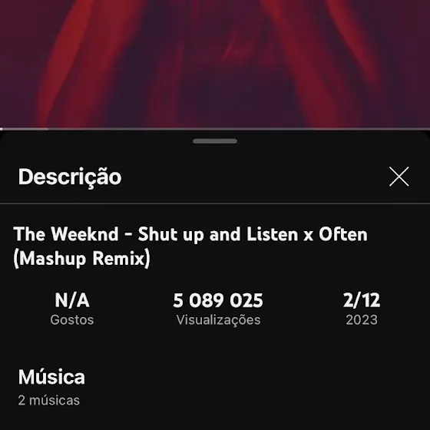Screen dimensions: 430x430
Task: Click the played portion of the progress bar
Action: click(x=24, y=128)
